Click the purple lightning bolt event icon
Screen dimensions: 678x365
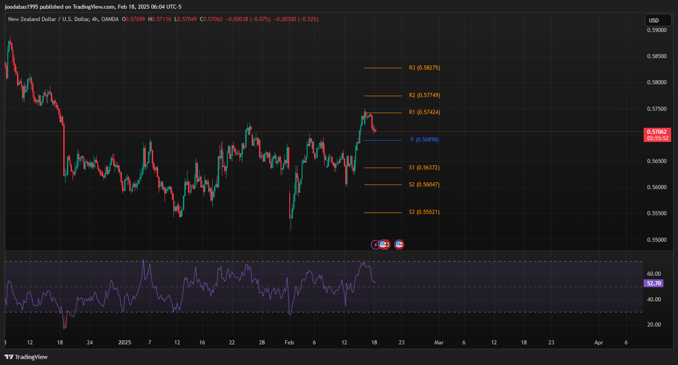tap(375, 245)
